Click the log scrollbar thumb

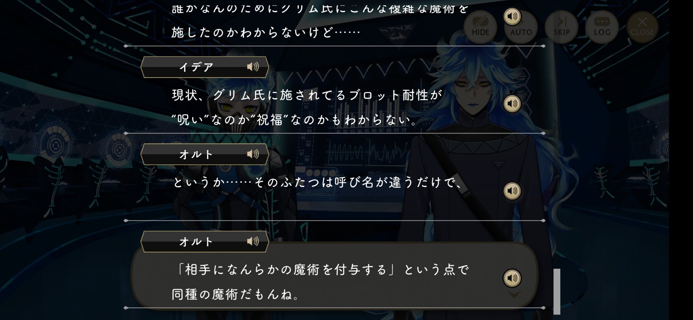(x=557, y=292)
